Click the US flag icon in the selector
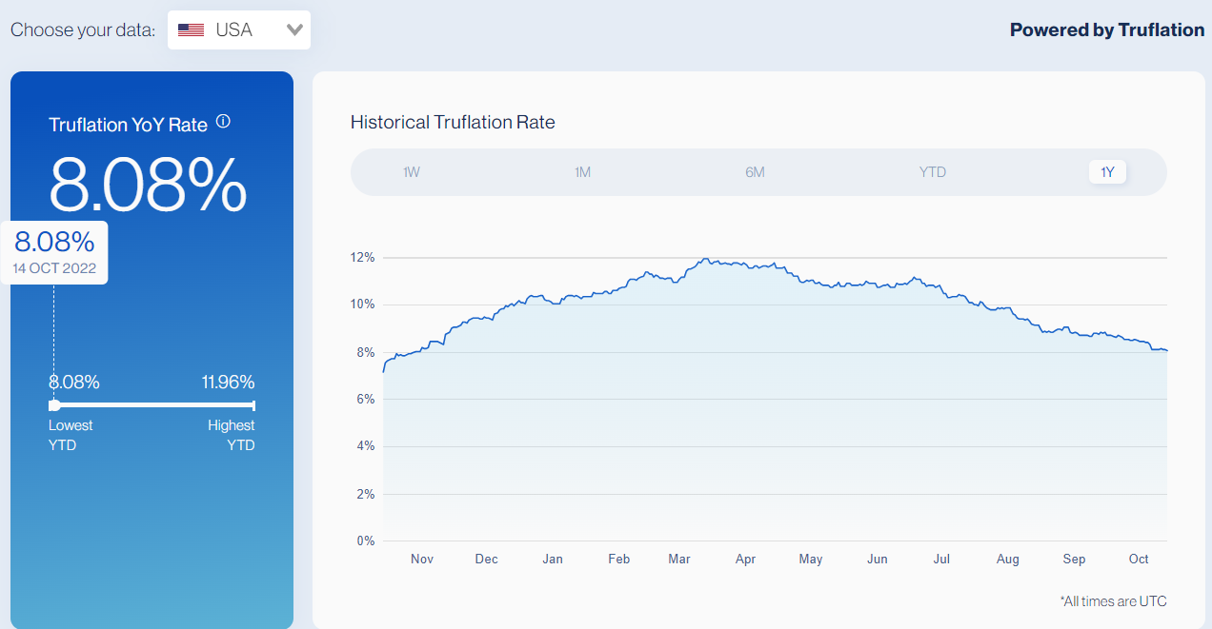This screenshot has width=1212, height=629. pyautogui.click(x=191, y=29)
